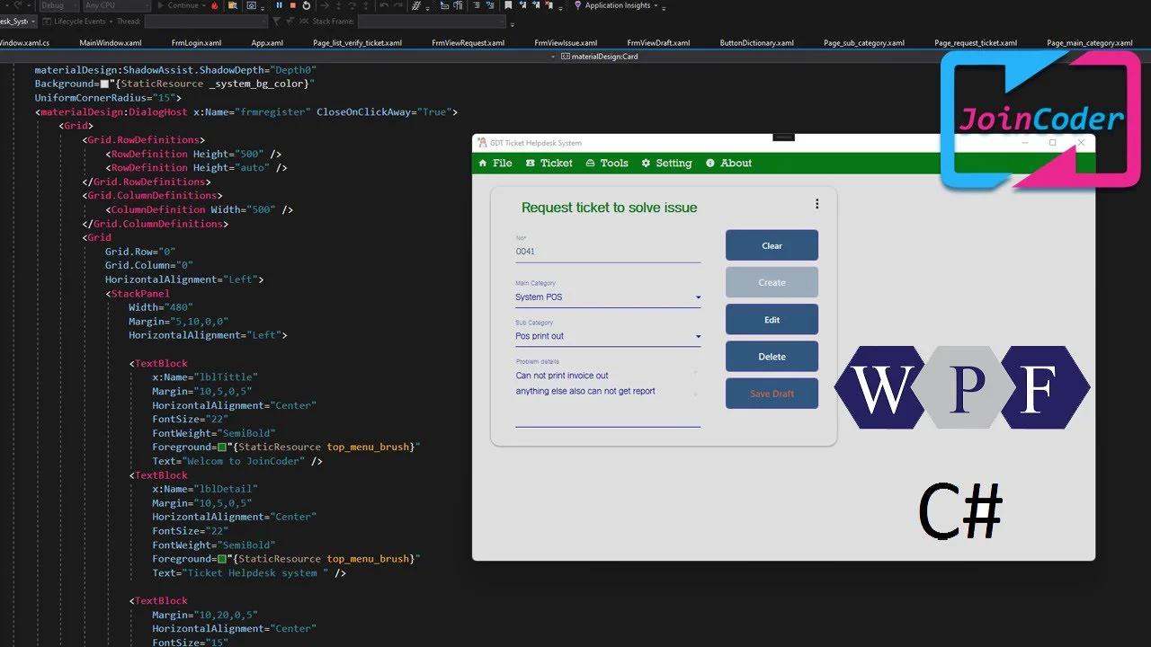Click the Clear button
1151x647 pixels.
tap(772, 245)
